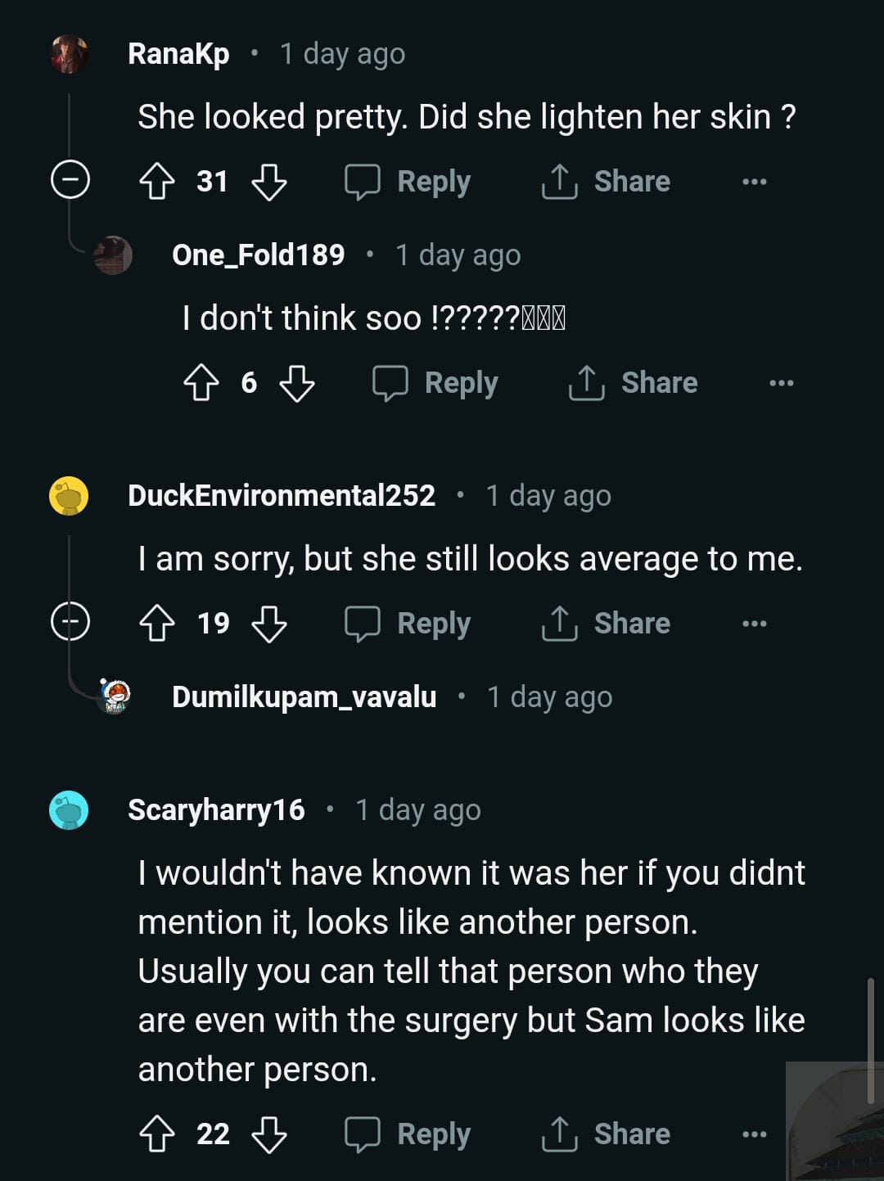Downvote Scaryharry16's comment
Viewport: 884px width, 1181px height.
(x=268, y=1134)
